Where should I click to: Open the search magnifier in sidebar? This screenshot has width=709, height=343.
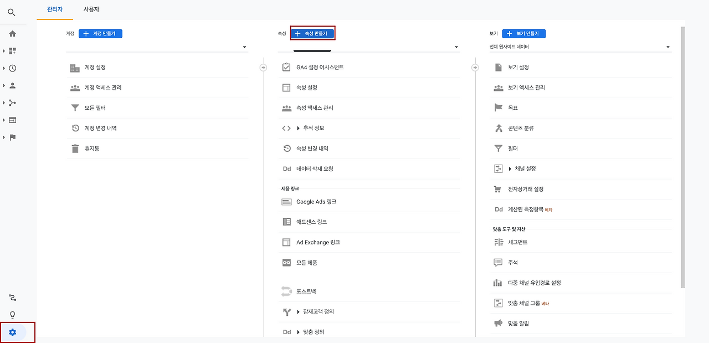tap(12, 12)
